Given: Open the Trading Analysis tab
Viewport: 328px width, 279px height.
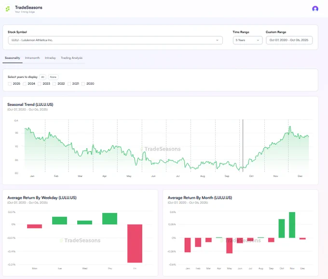Looking at the screenshot, I should tap(71, 58).
